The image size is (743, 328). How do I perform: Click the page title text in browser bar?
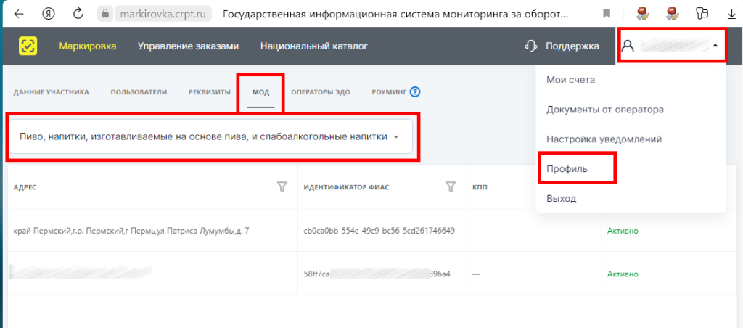point(395,15)
